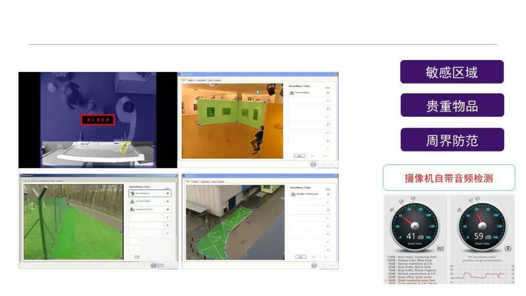Toggle first active checkbox in parking zone window

[328, 194]
